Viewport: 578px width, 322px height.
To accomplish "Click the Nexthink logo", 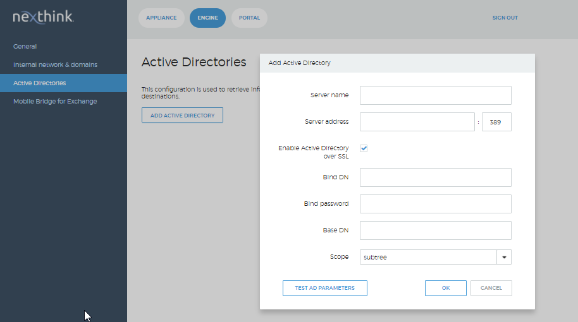I will coord(44,17).
